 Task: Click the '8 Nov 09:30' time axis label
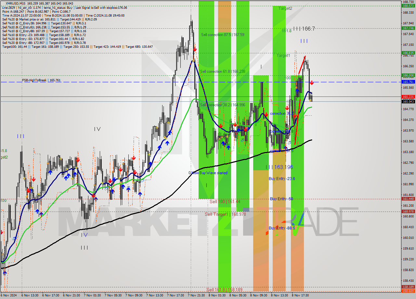coord(259,295)
